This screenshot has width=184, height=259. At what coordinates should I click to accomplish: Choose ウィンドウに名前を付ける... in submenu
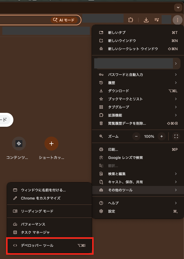(49, 190)
